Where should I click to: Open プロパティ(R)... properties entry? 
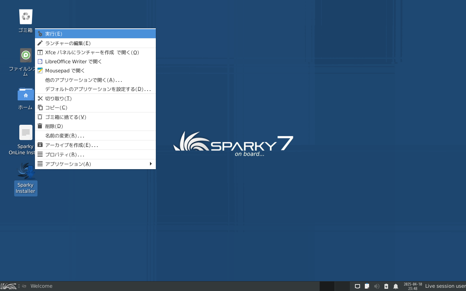point(95,155)
